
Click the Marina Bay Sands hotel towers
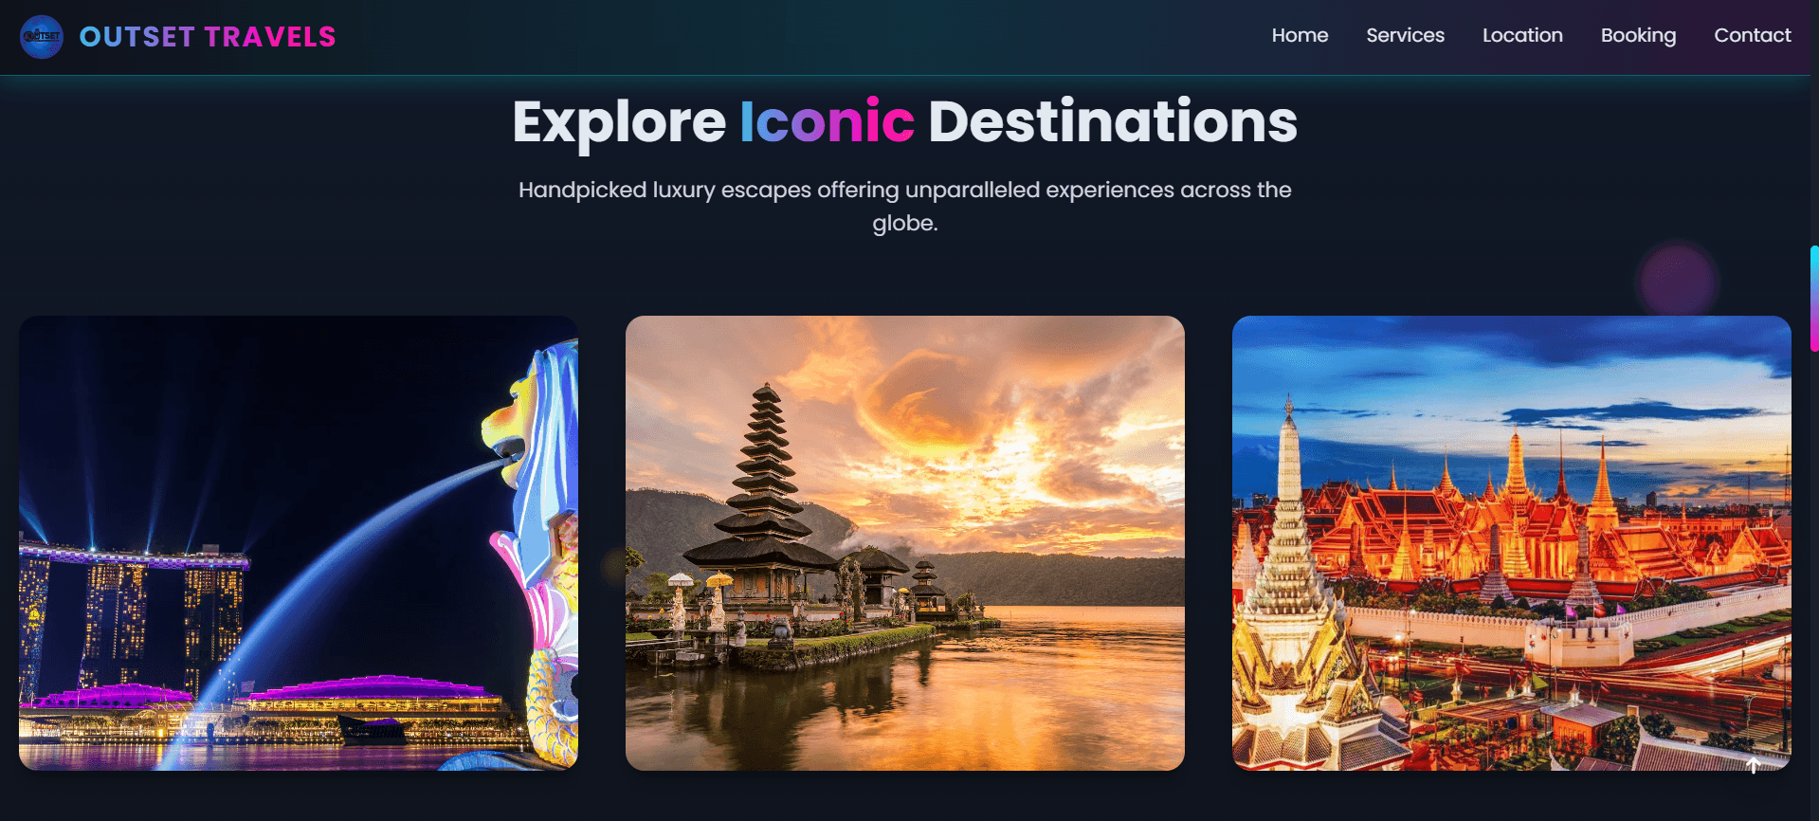133,616
